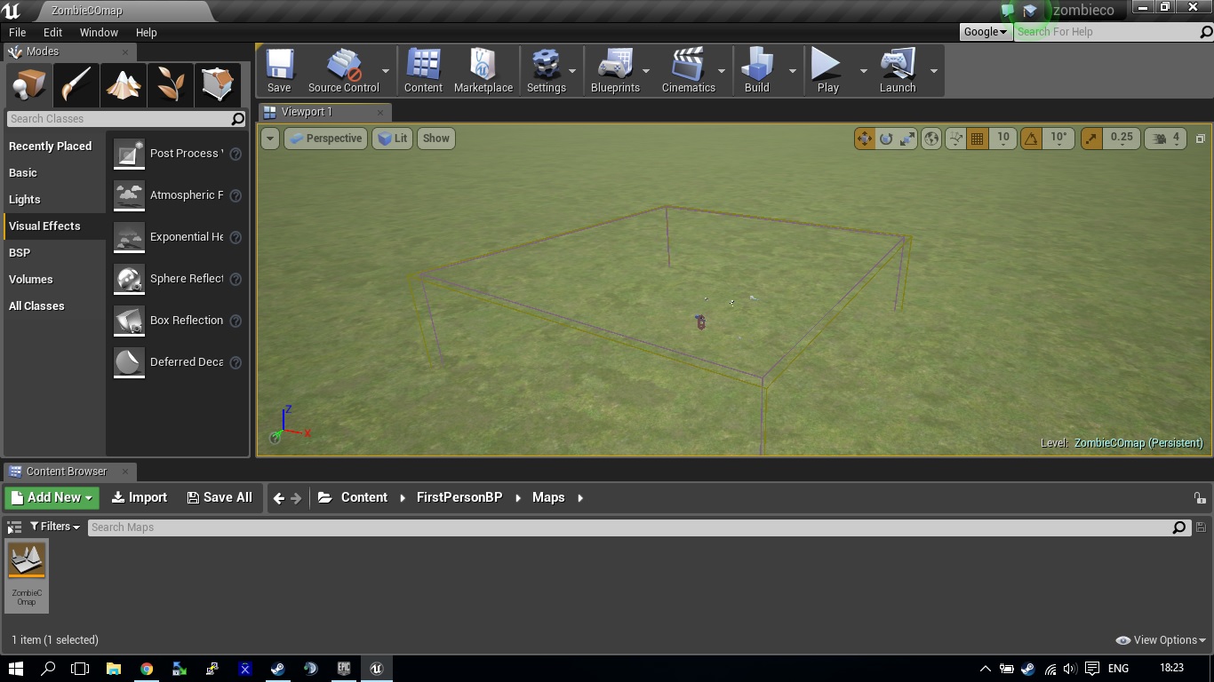This screenshot has height=682, width=1214.
Task: Select the Paint mode brush icon
Action: tap(76, 85)
